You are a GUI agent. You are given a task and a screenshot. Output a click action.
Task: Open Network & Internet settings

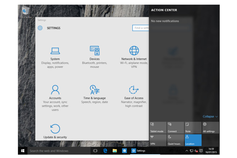point(134,57)
